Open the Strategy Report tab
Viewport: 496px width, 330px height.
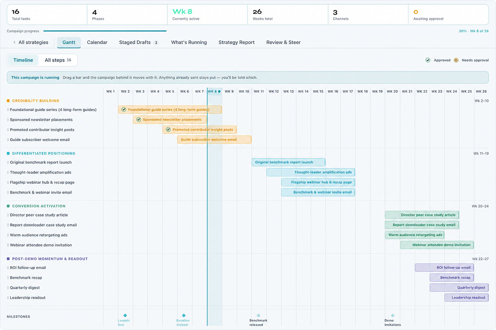[237, 42]
